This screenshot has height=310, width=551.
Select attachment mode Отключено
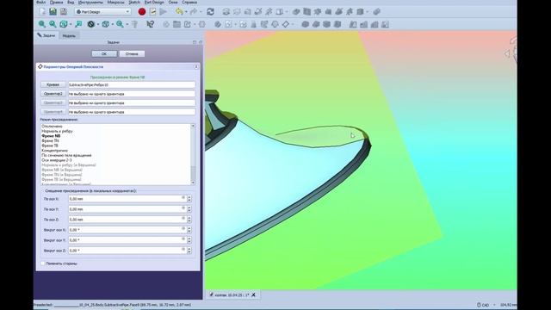(x=52, y=127)
